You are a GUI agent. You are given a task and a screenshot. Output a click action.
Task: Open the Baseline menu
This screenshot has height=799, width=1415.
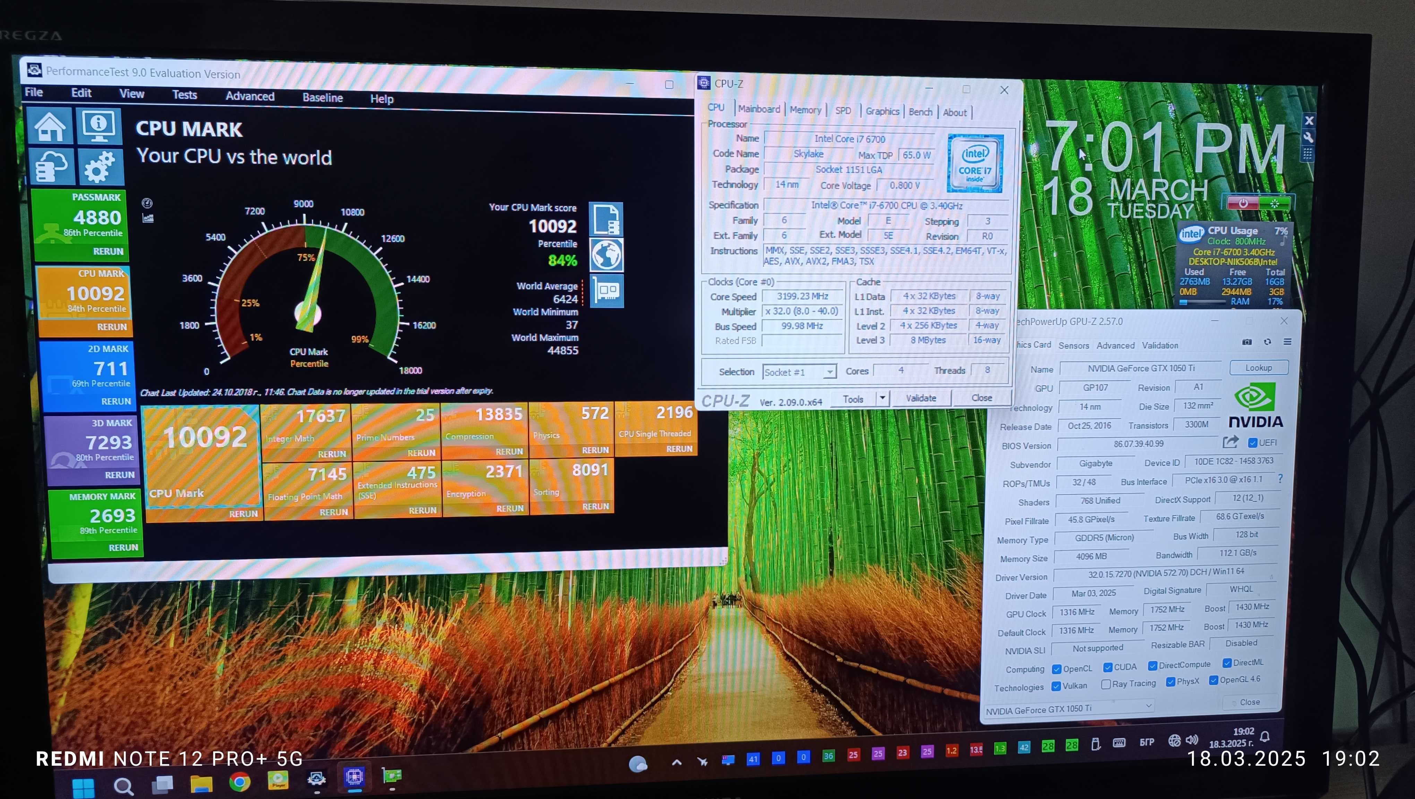[323, 97]
